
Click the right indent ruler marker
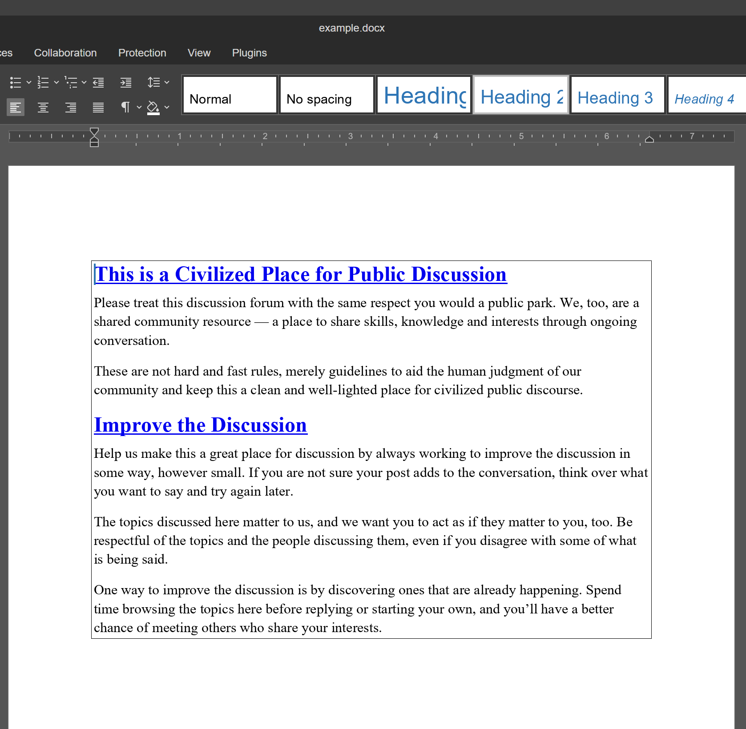[649, 139]
